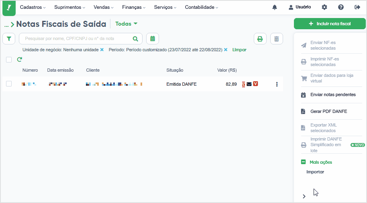Open the Contabilidade menu
The height and width of the screenshot is (203, 367).
coord(202,7)
